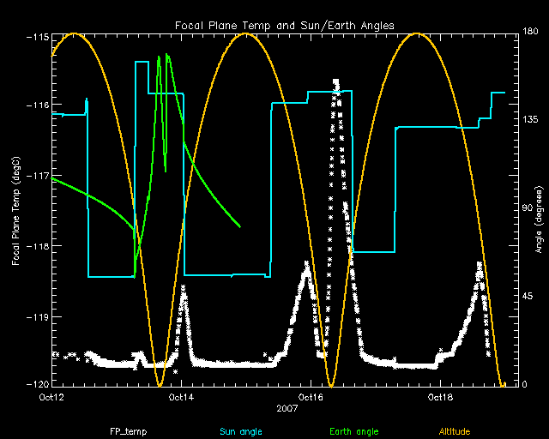Screen dimensions: 549x439
Task: Click the orange 'Altitude' legend label
Action: (455, 430)
